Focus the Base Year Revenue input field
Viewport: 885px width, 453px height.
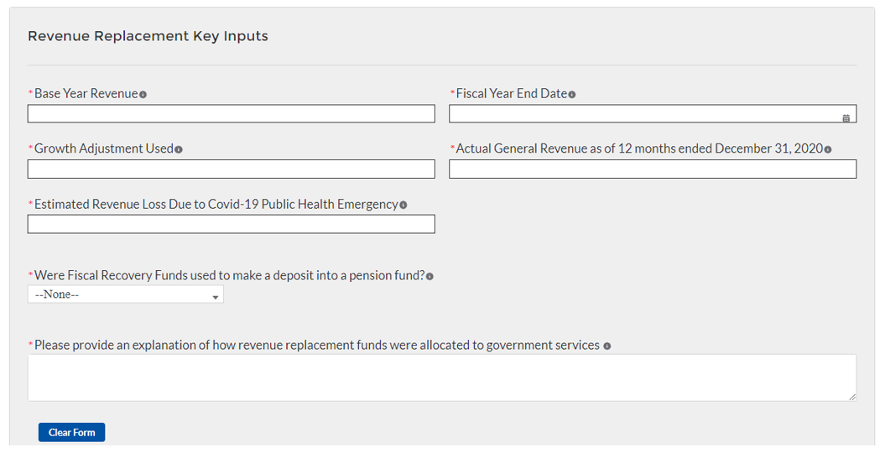click(x=231, y=114)
